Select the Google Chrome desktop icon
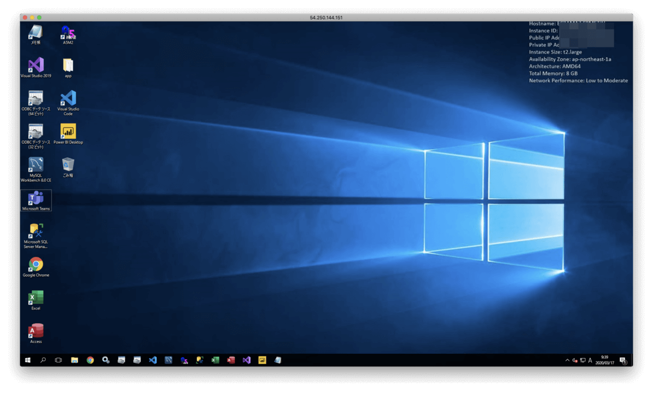This screenshot has width=653, height=393. click(x=36, y=265)
